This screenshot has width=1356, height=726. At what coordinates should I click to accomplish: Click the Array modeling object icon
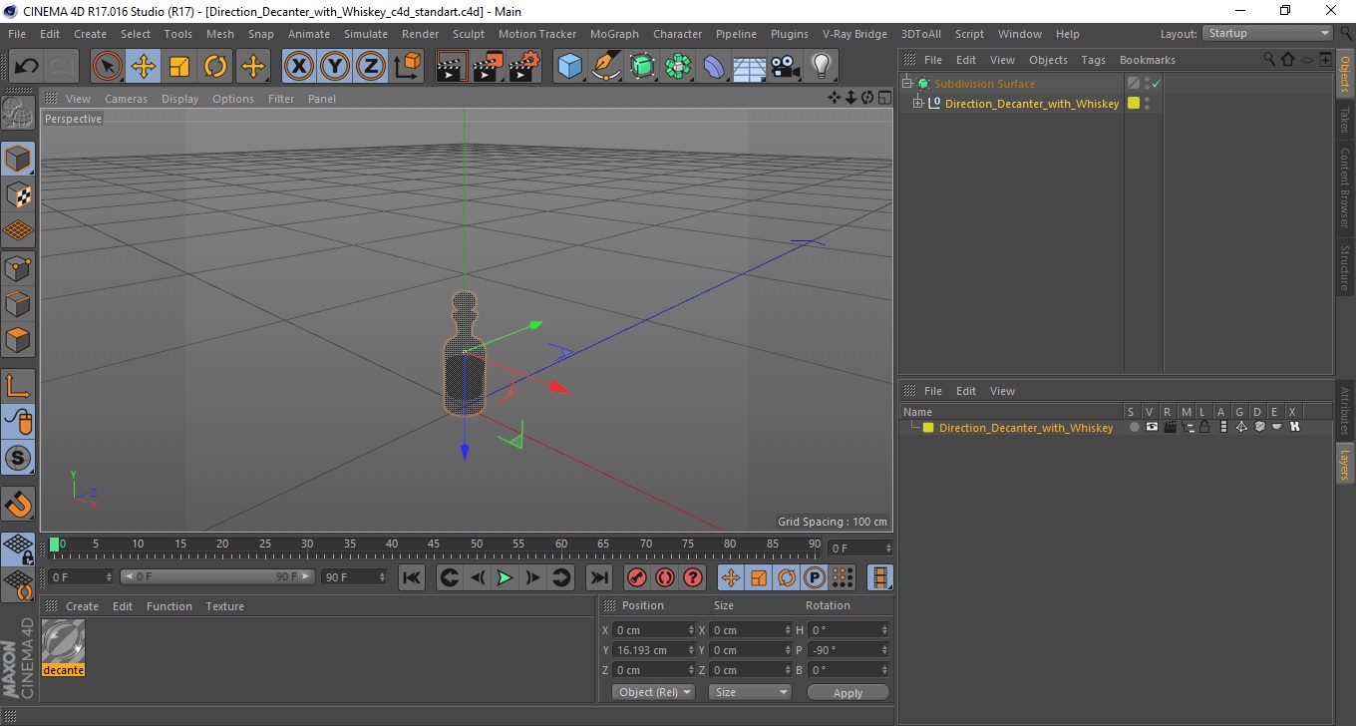[x=678, y=67]
